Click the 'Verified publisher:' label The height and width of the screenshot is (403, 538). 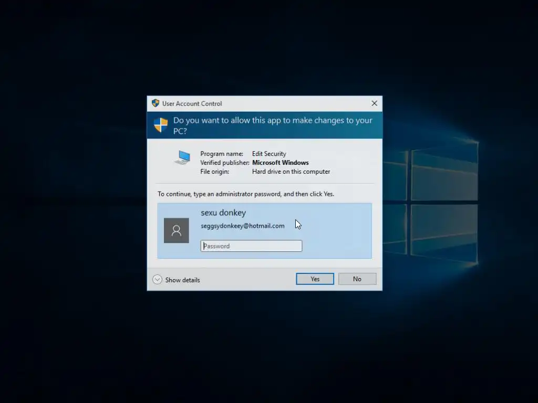point(225,163)
